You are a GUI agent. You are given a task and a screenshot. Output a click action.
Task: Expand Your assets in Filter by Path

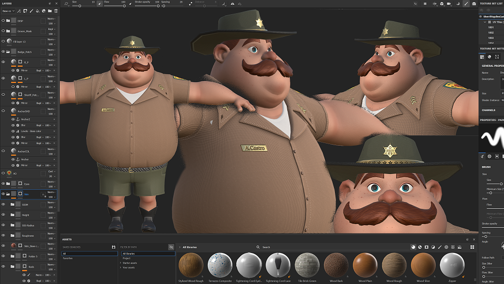(121, 267)
